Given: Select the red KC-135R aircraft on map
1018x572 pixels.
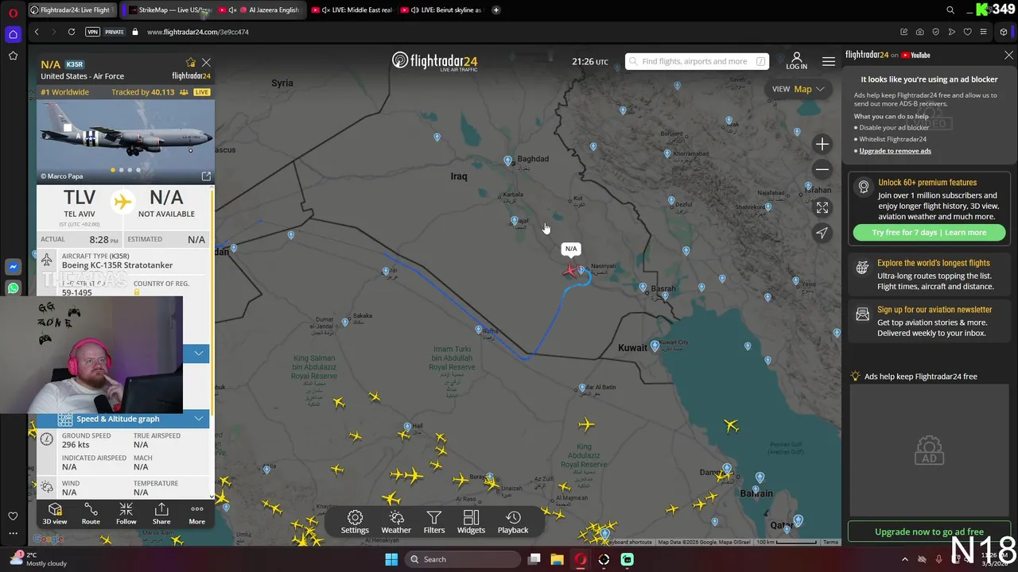Looking at the screenshot, I should tap(569, 271).
